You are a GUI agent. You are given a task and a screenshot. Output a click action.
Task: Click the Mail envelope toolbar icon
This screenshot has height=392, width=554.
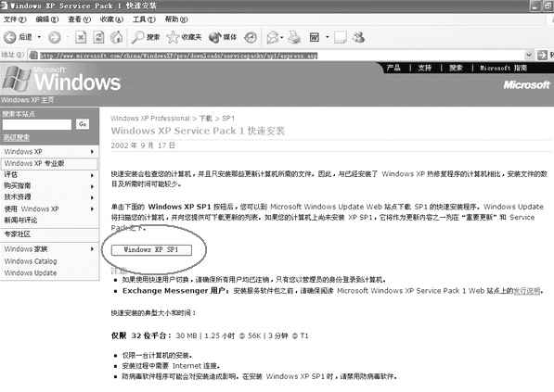(x=273, y=37)
